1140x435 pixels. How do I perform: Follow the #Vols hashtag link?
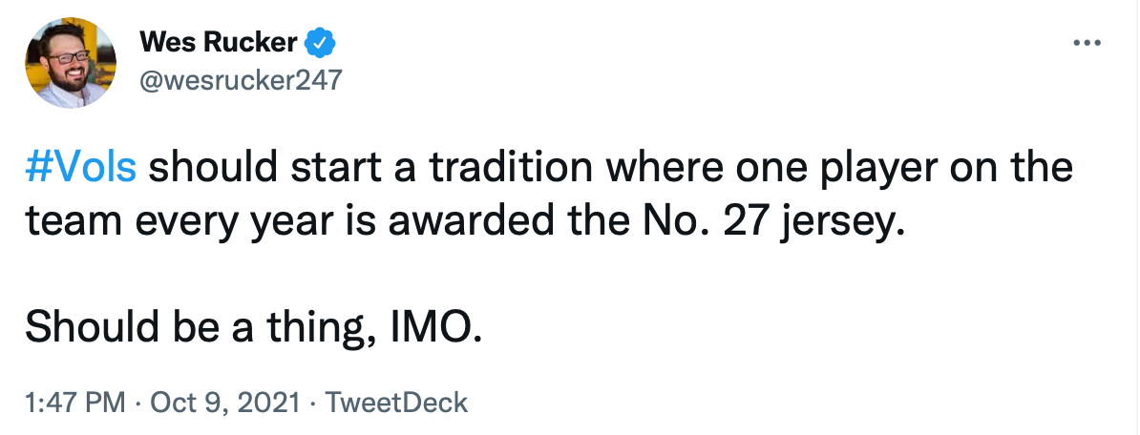(81, 168)
